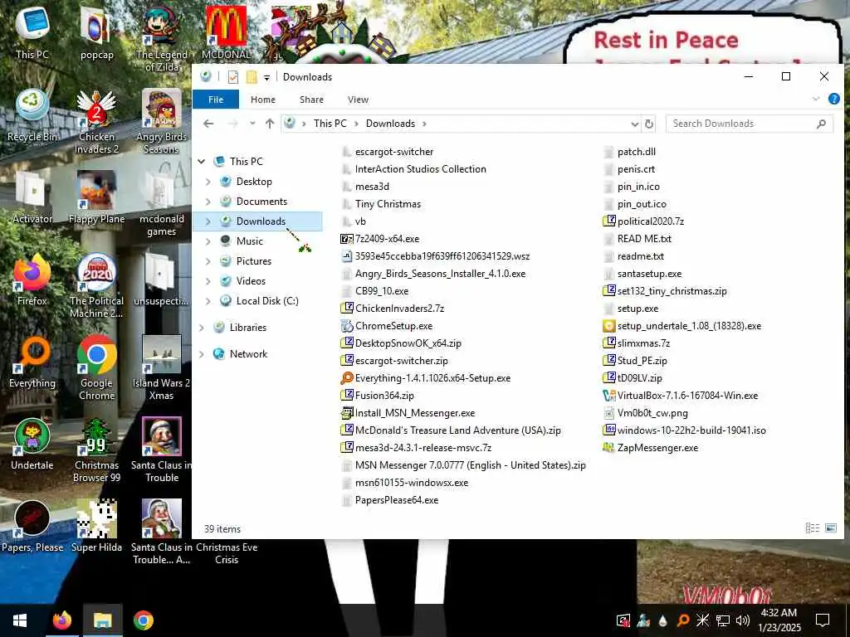
Task: Select Pictures in the navigation pane
Action: click(x=254, y=261)
